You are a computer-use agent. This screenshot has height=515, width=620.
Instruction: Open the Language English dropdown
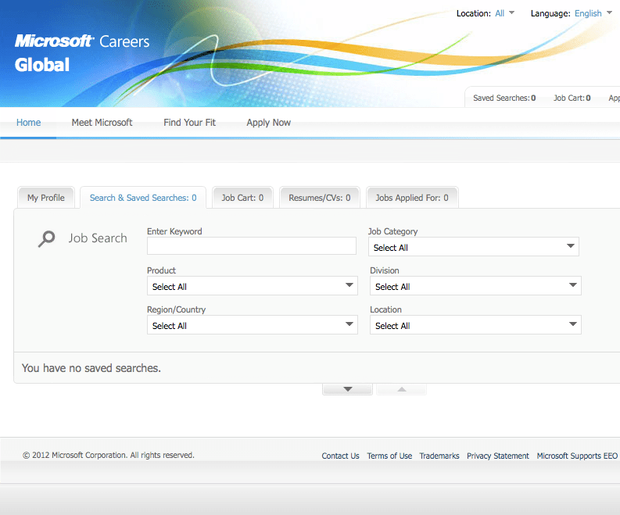pyautogui.click(x=593, y=13)
